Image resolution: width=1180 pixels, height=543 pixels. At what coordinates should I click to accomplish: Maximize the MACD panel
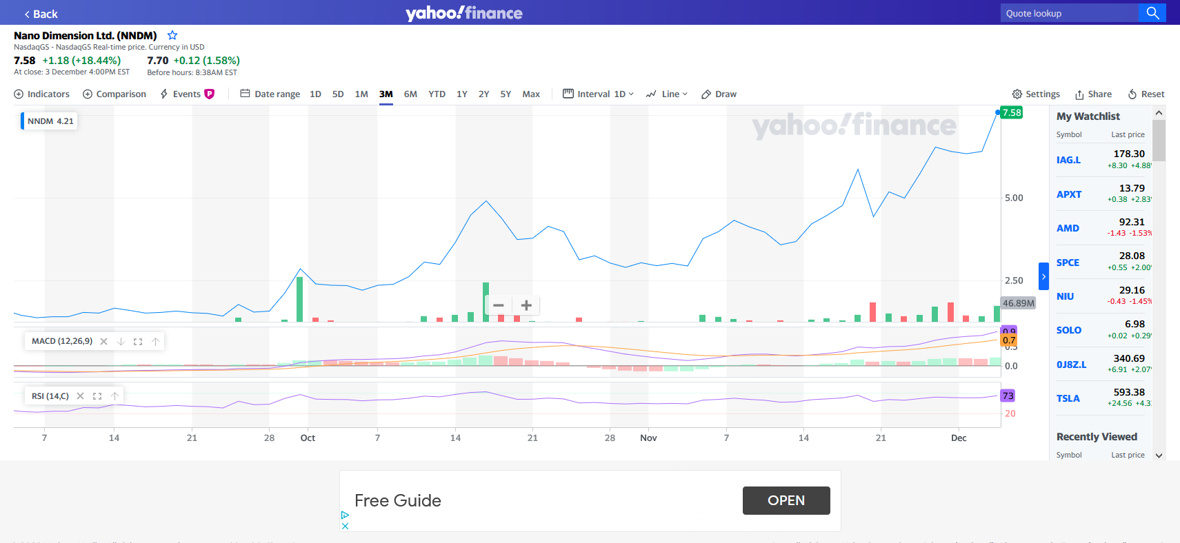pos(138,341)
